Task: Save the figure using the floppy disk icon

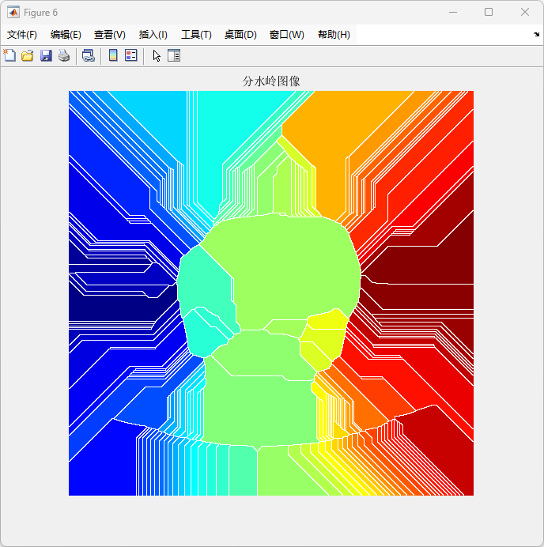Action: click(x=46, y=55)
